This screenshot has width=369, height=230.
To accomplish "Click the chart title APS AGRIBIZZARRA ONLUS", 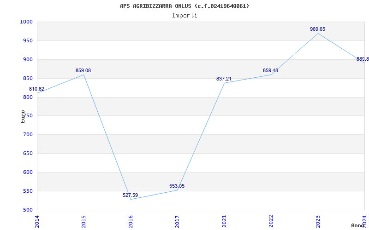I will [x=184, y=6].
